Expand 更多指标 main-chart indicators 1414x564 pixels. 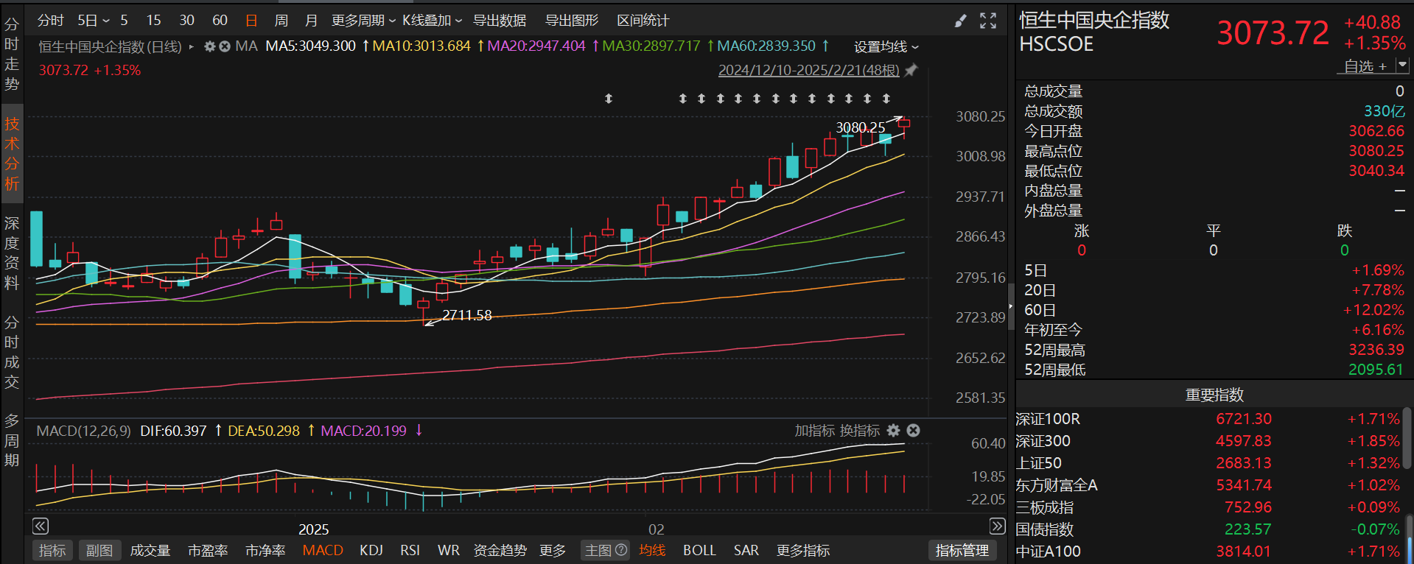[803, 550]
